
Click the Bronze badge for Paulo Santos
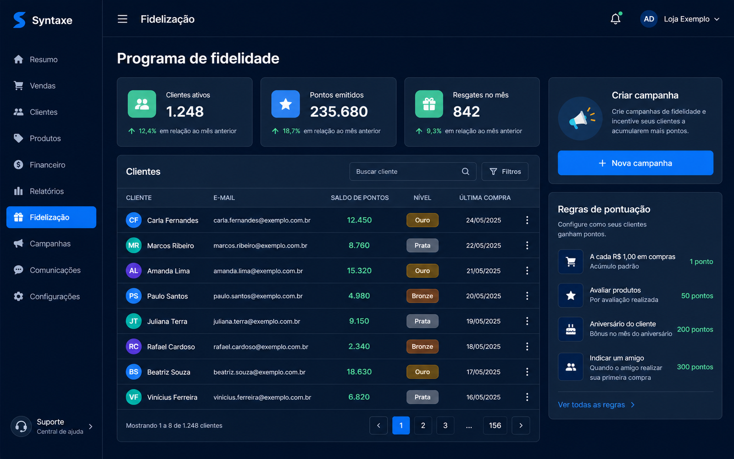tap(423, 296)
